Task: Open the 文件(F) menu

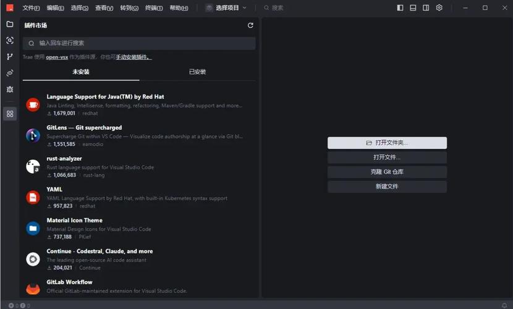Action: (31, 8)
